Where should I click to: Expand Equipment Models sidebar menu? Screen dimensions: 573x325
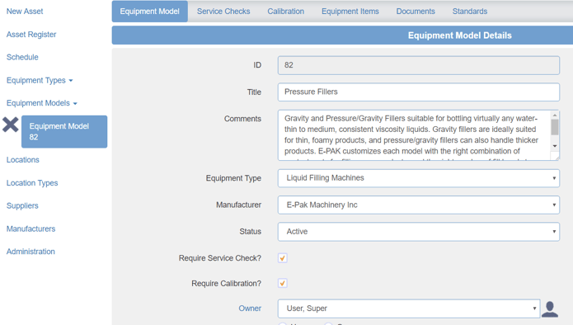42,103
